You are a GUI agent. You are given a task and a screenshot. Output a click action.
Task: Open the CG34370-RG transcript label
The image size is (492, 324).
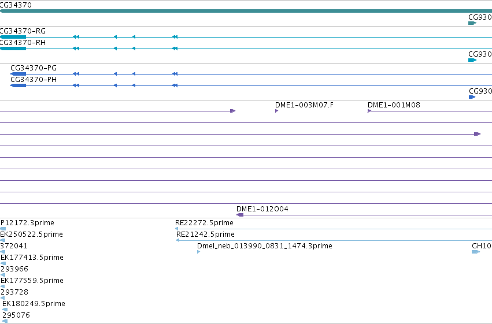(x=23, y=31)
